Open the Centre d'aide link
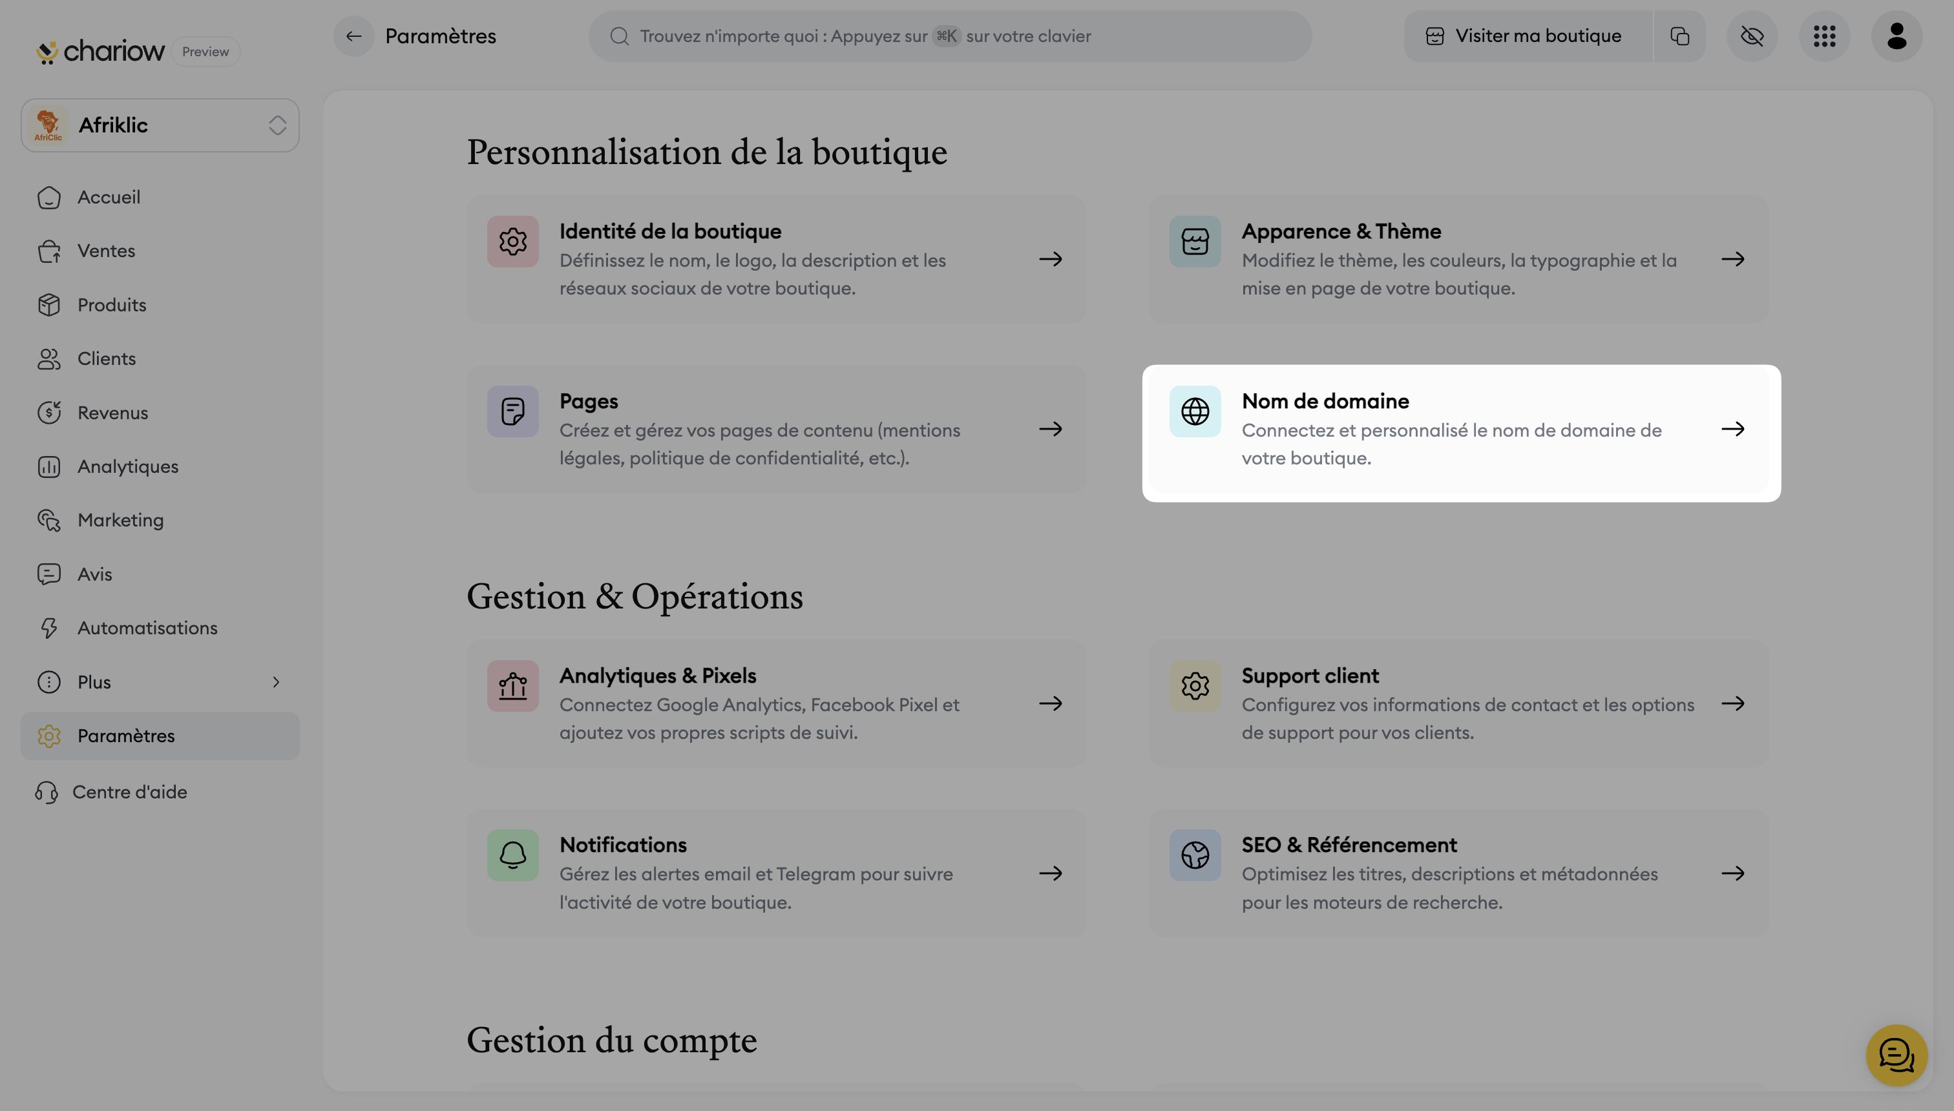The height and width of the screenshot is (1111, 1954). click(129, 792)
